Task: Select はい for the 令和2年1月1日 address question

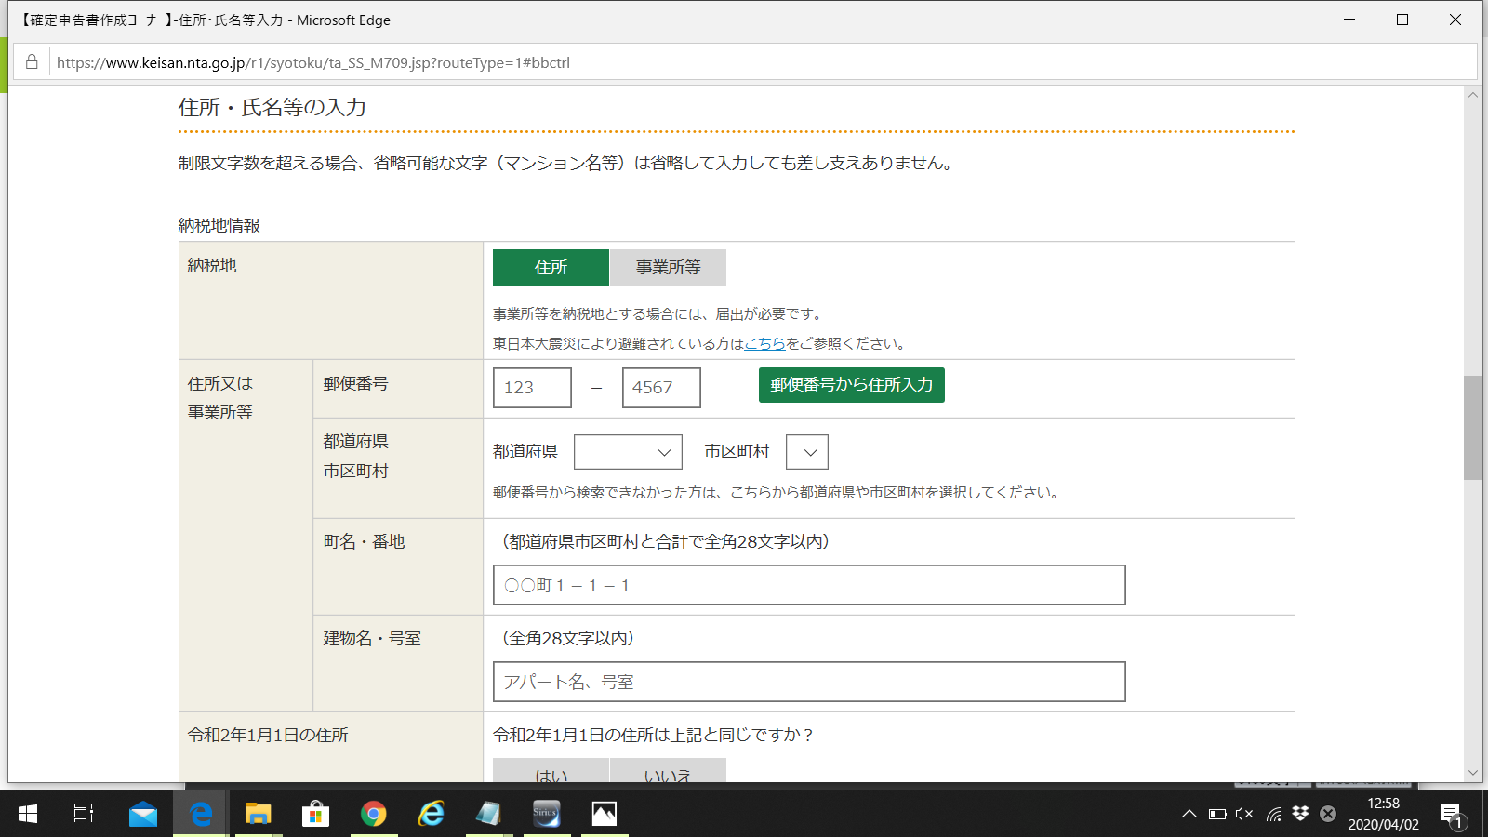Action: [551, 775]
